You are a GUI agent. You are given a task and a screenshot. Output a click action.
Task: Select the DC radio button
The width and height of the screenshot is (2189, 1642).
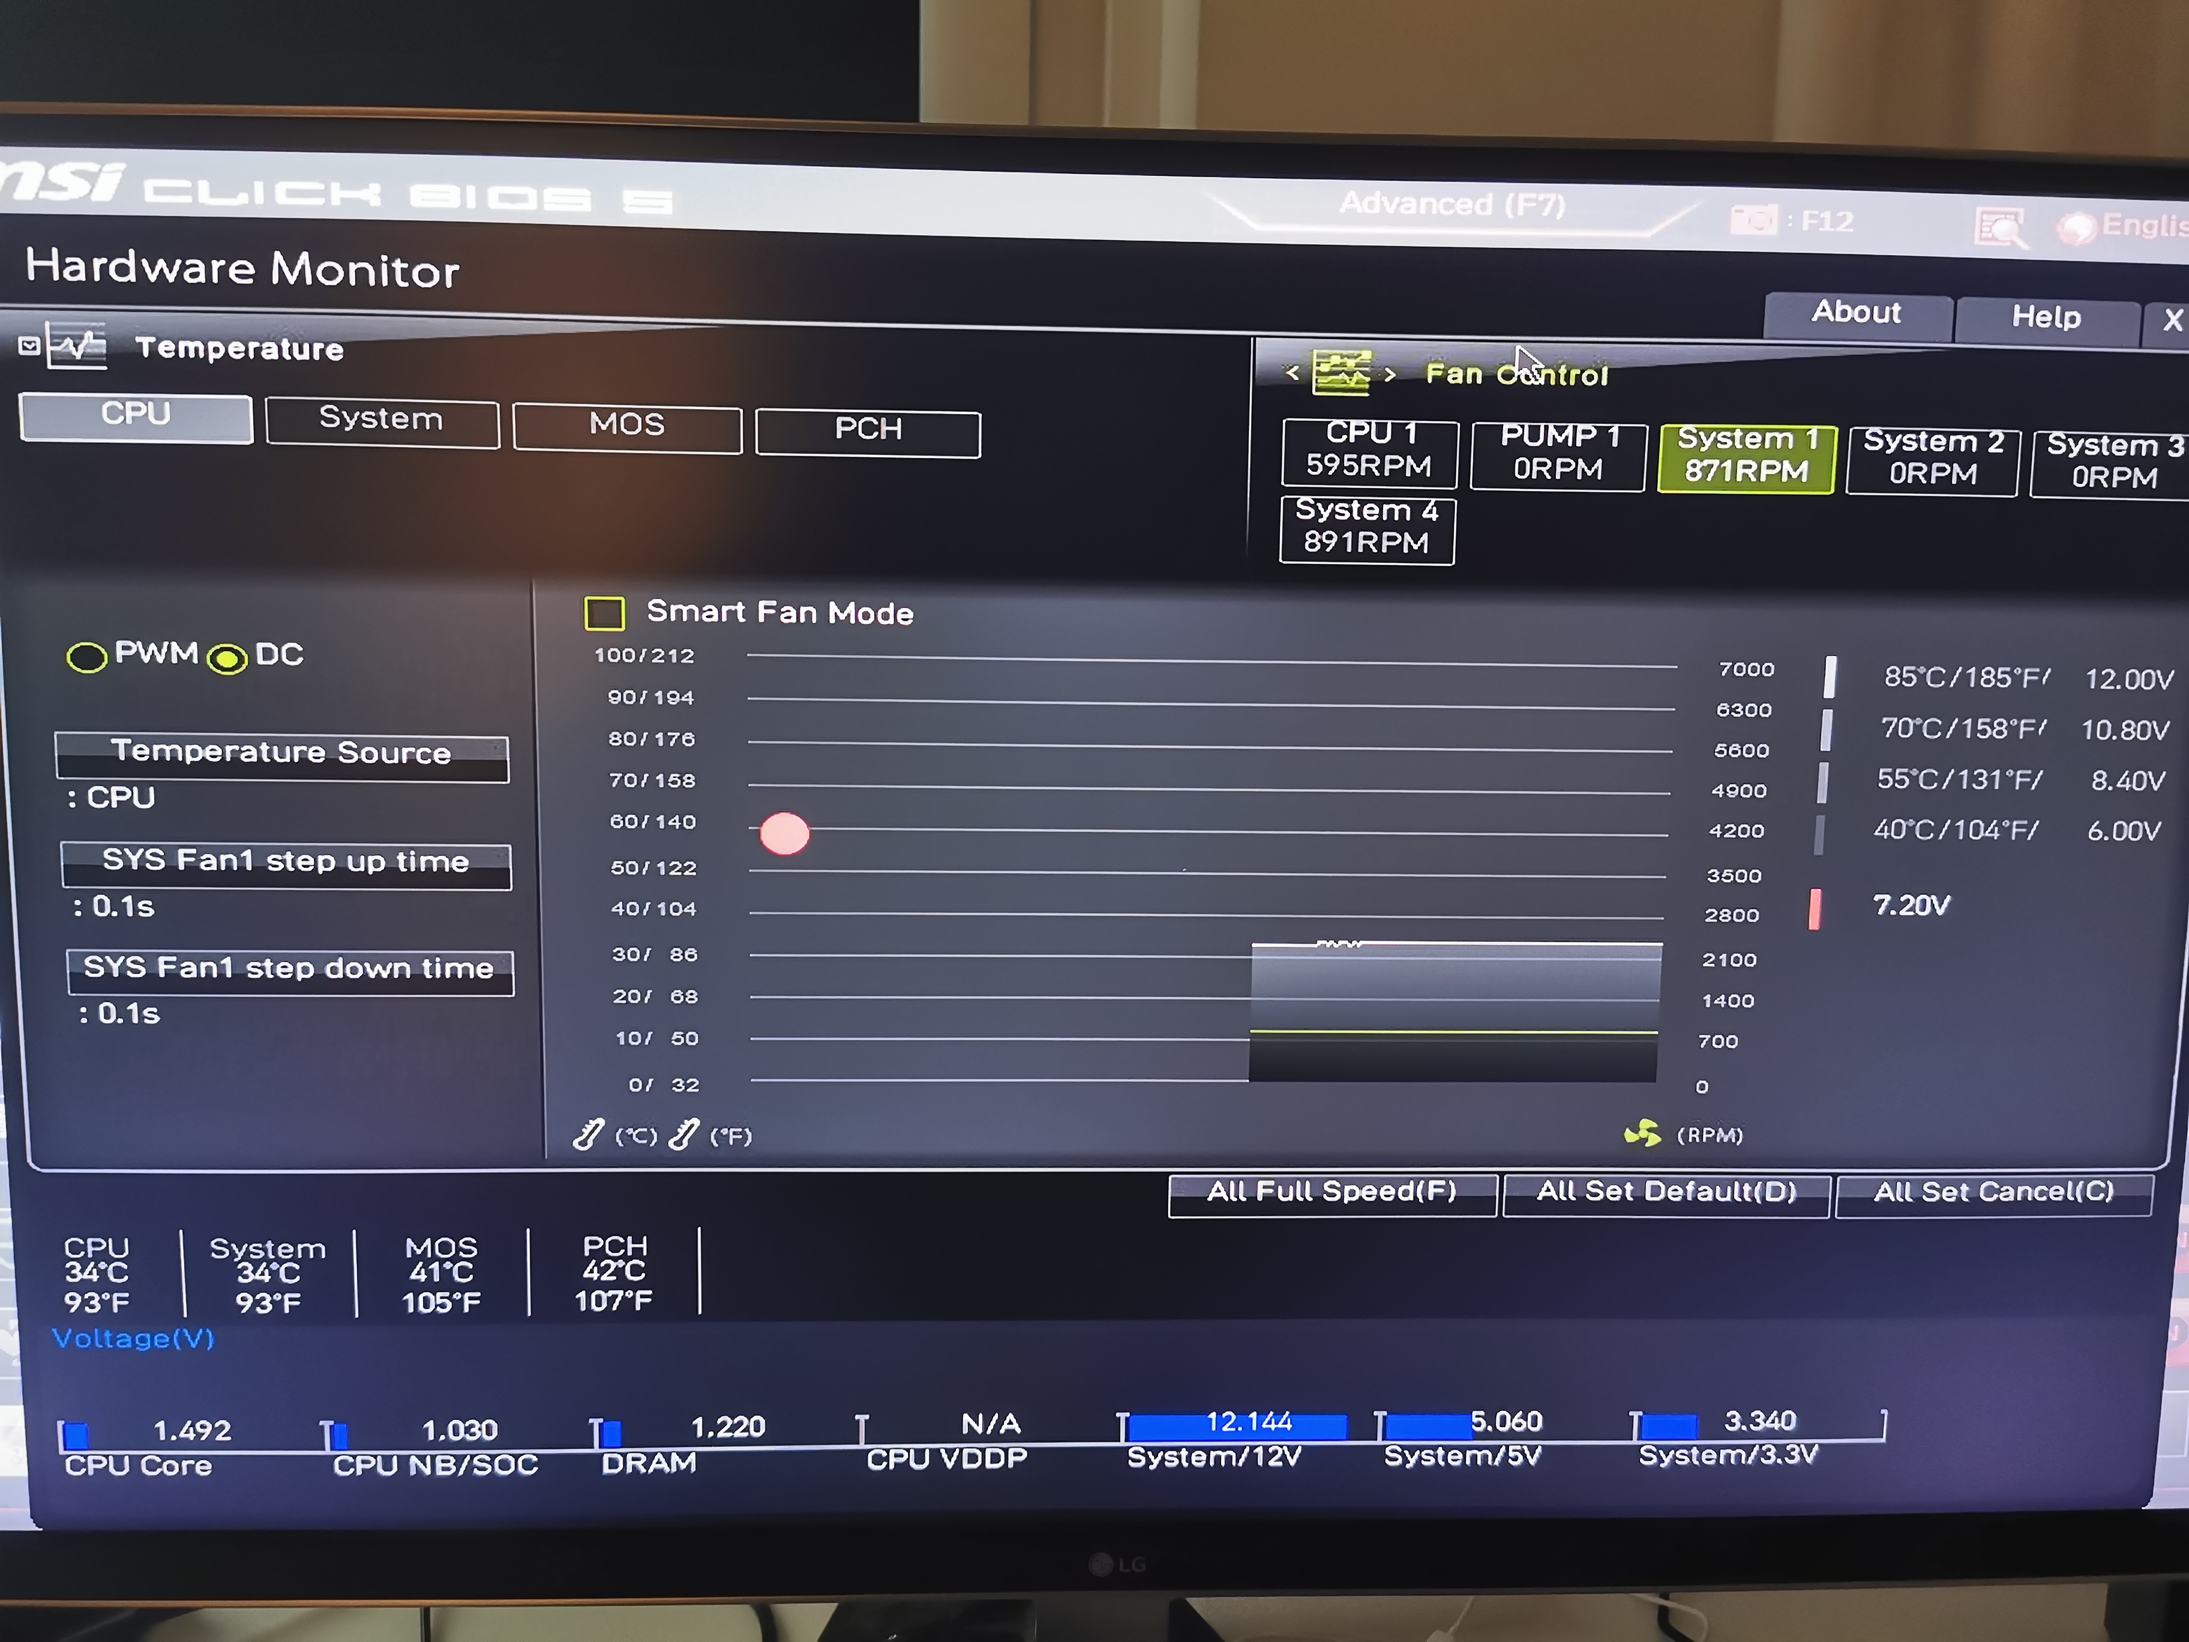click(x=227, y=659)
